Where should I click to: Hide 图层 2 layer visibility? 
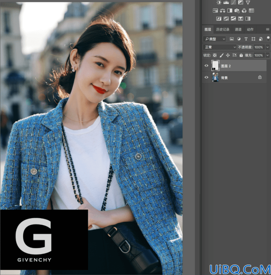tap(206, 66)
